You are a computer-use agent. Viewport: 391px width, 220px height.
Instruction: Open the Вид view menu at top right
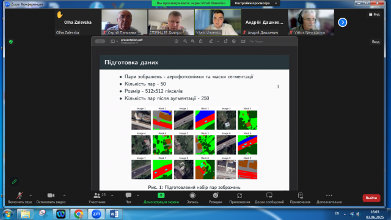coord(375,15)
